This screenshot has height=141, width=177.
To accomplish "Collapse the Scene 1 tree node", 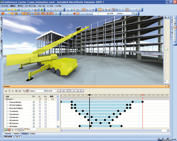I will (x=6, y=99).
